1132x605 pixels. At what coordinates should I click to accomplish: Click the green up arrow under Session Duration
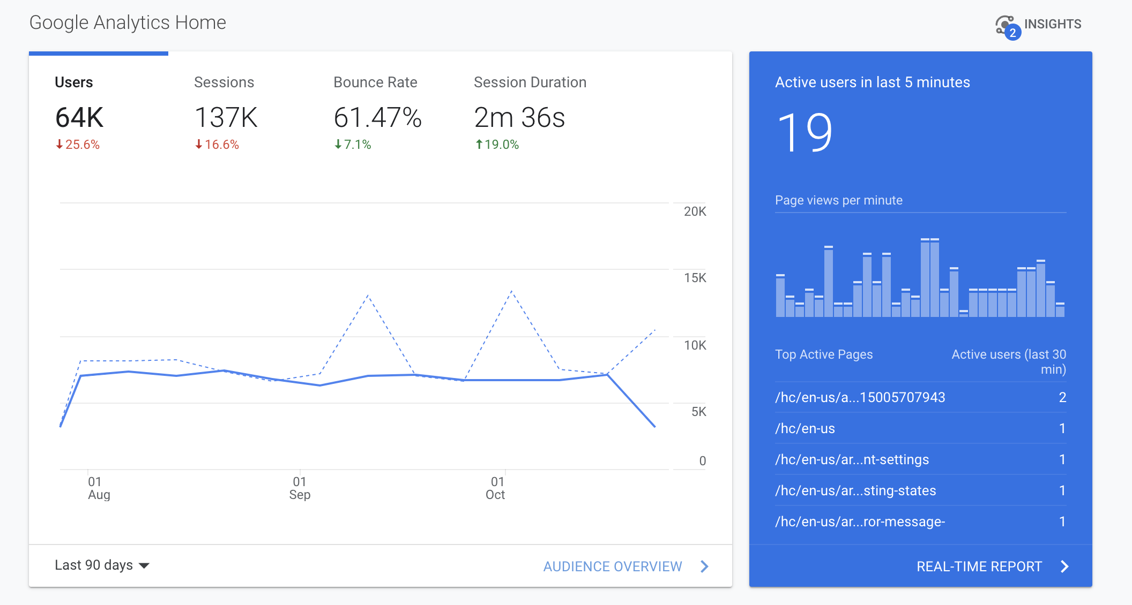pyautogui.click(x=479, y=143)
